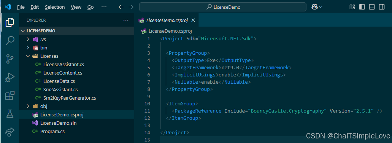Go forward with the right arrow

(131, 7)
